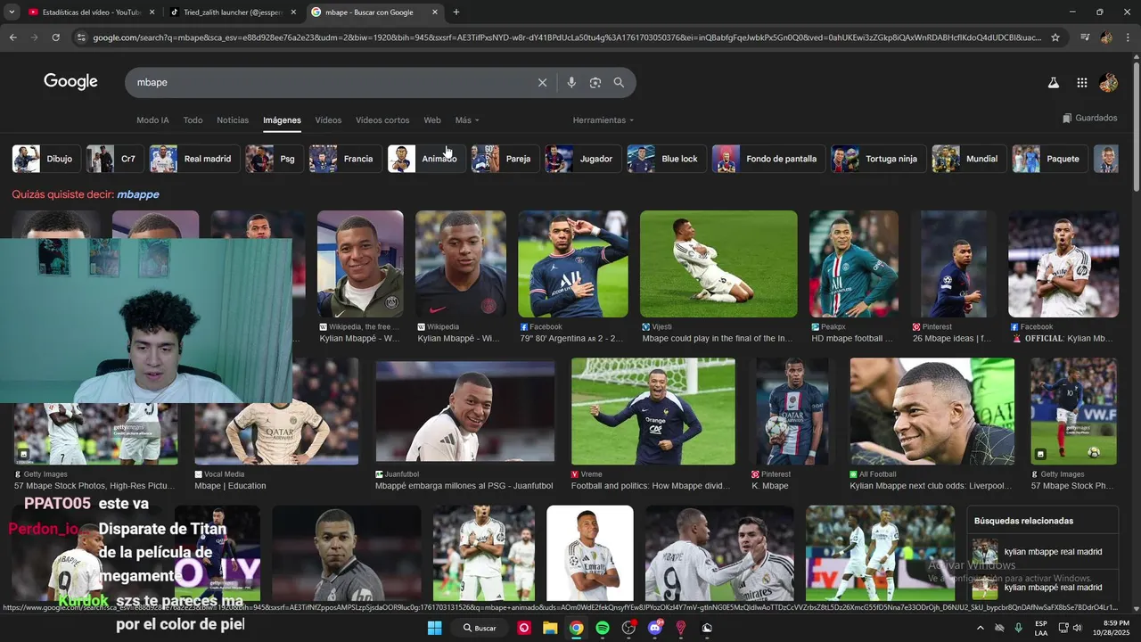Open the Peakpx HD mbape football image

(854, 264)
